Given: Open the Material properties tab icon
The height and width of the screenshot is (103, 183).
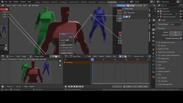Looking at the screenshot, I should (x=153, y=72).
